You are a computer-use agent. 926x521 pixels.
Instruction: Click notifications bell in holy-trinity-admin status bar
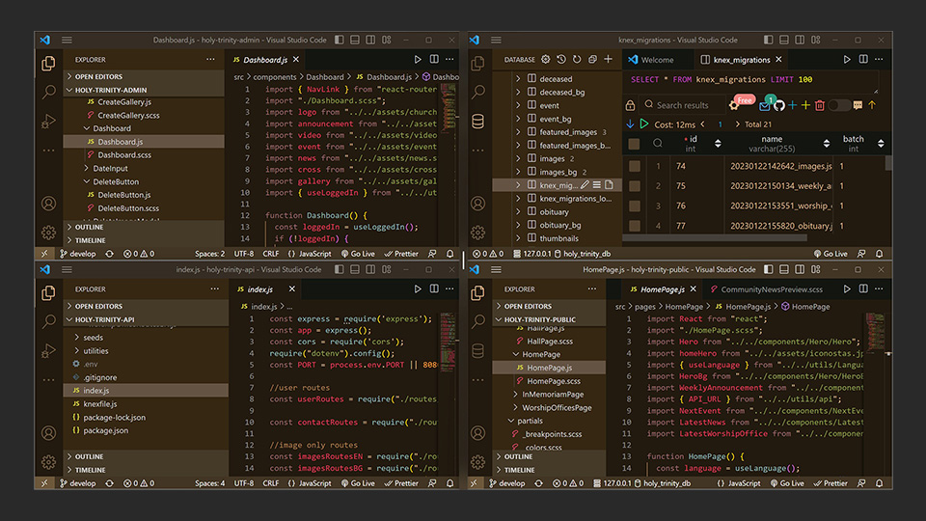(450, 254)
